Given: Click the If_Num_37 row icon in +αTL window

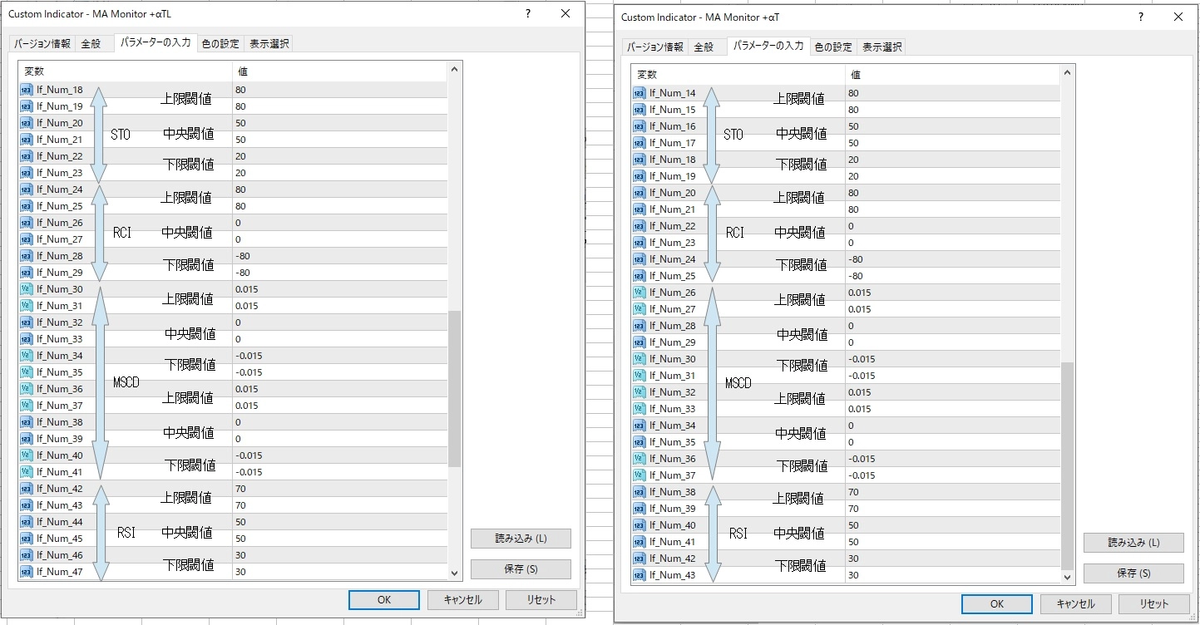Looking at the screenshot, I should 27,406.
